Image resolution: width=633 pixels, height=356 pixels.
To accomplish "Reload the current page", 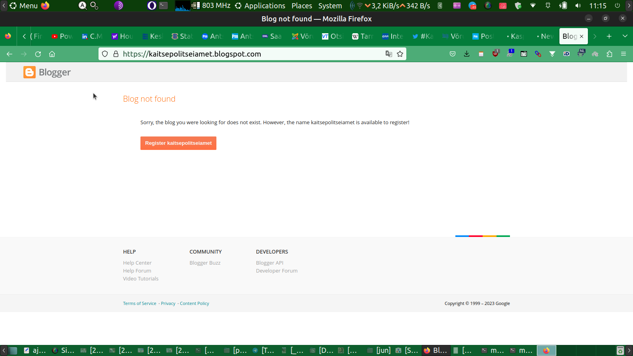I will 38,54.
